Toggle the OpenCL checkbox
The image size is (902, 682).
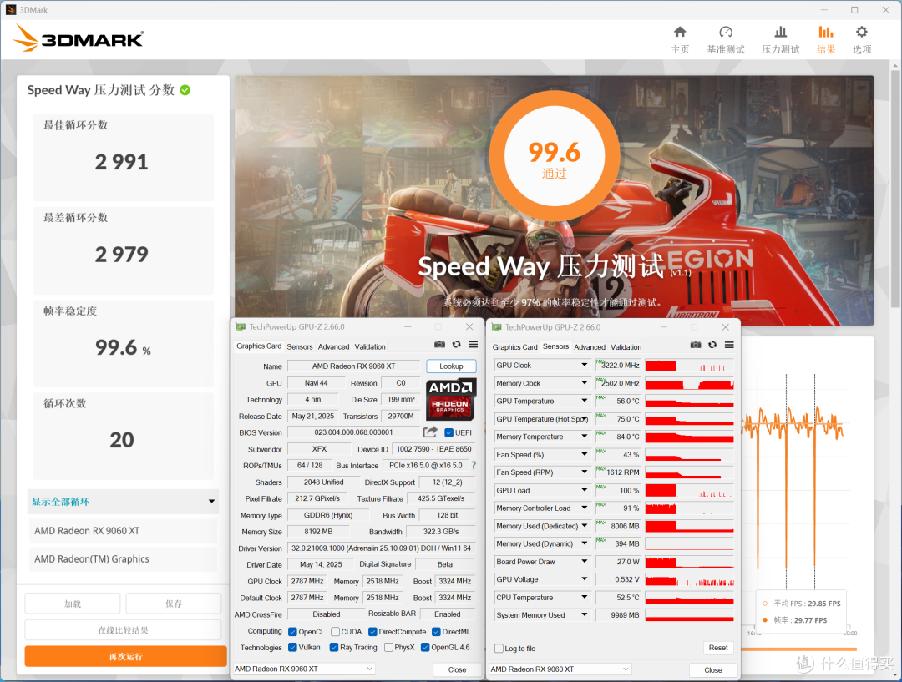click(x=293, y=632)
